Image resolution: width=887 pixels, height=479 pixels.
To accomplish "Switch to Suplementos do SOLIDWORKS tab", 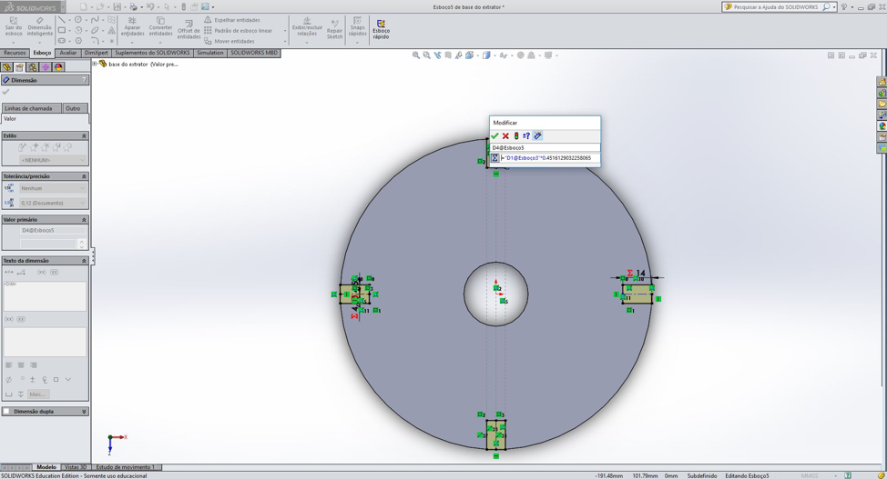I will click(152, 53).
